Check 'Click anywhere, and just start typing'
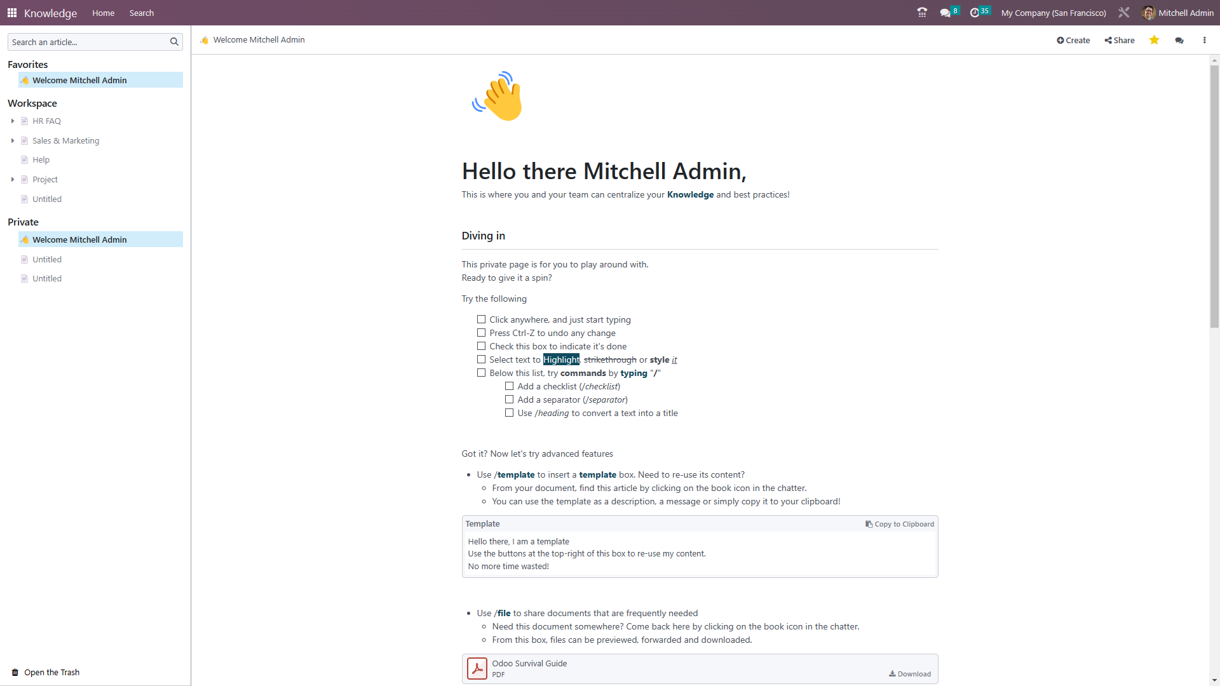The image size is (1220, 686). click(x=481, y=319)
